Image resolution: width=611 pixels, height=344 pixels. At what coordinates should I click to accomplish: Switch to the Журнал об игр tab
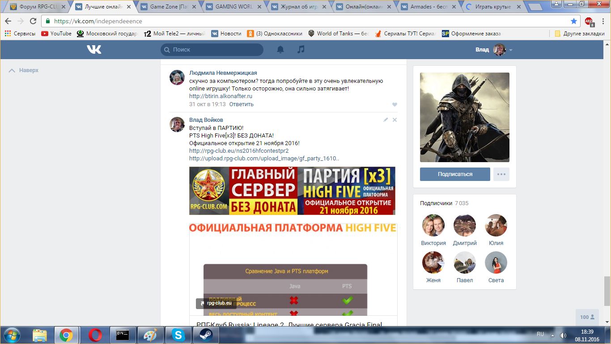(x=299, y=7)
